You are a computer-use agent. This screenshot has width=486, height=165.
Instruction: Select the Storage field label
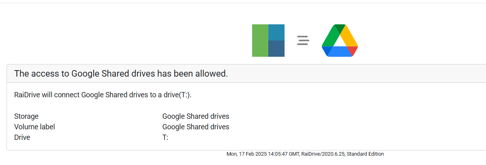pos(26,116)
